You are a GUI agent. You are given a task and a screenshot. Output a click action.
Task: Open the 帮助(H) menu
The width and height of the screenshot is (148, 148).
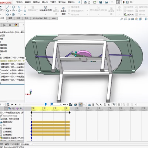tap(71, 2)
